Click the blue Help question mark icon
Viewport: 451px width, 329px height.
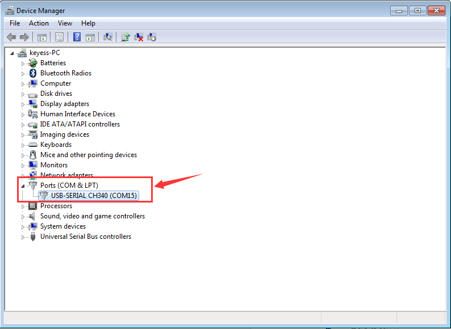click(77, 37)
